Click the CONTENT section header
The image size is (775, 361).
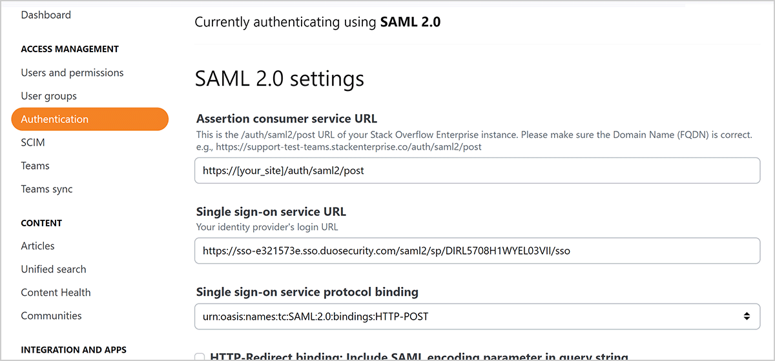(x=41, y=223)
